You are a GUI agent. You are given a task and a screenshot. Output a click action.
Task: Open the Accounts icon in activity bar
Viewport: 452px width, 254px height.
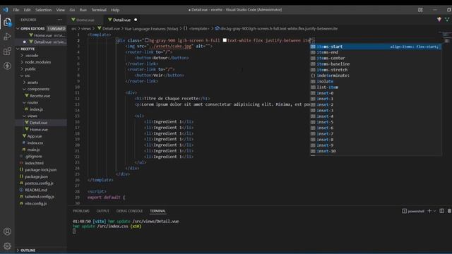(7, 231)
